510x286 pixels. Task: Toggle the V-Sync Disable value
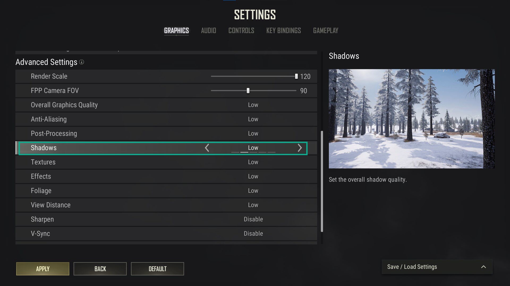[x=253, y=234]
